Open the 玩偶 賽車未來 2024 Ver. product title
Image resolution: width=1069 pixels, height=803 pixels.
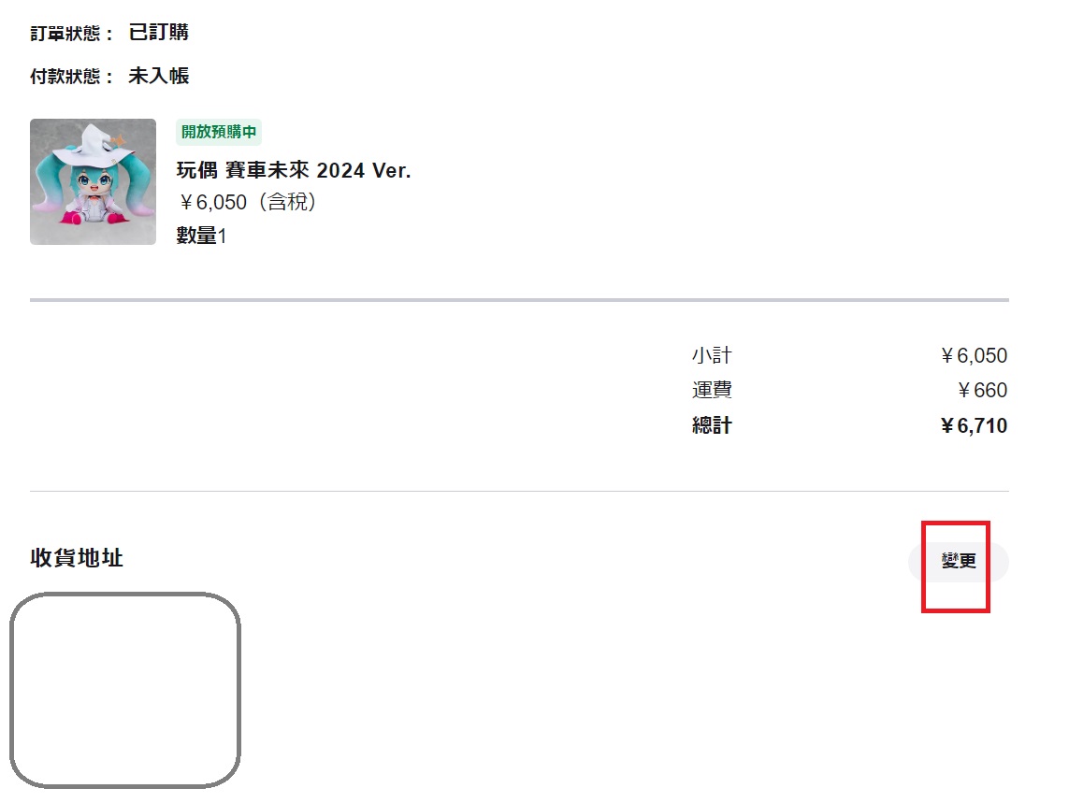tap(294, 170)
